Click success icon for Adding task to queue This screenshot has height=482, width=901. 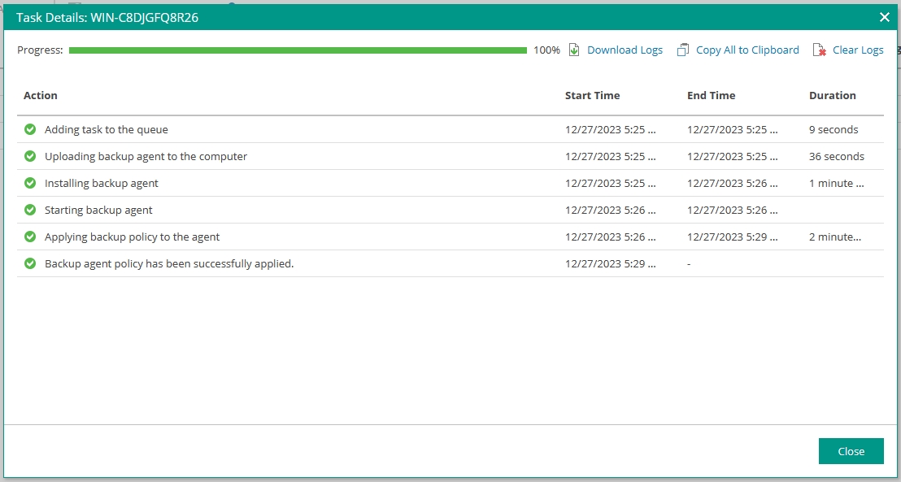coord(30,129)
